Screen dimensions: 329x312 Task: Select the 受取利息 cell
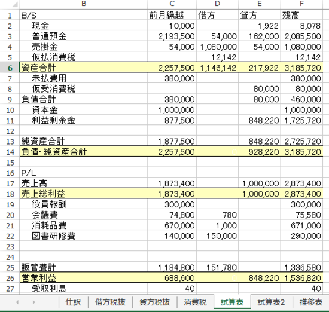tap(84, 288)
